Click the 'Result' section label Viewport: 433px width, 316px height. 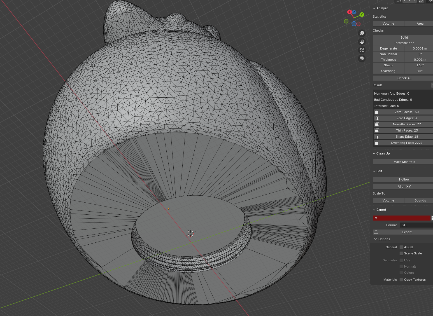pyautogui.click(x=377, y=85)
